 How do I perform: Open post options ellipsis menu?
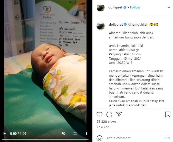[x=168, y=8]
